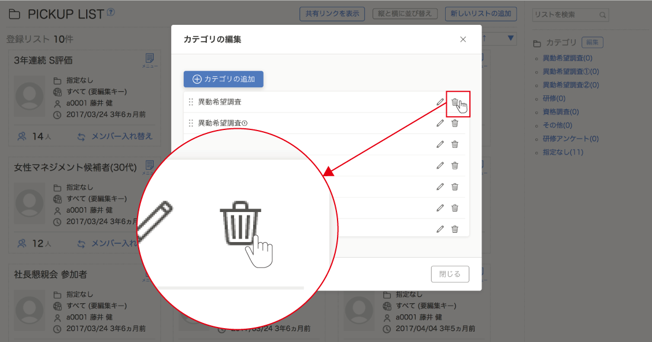Open the menu icon on the 3年連続 S評価 card
The height and width of the screenshot is (342, 652).
coord(150,60)
